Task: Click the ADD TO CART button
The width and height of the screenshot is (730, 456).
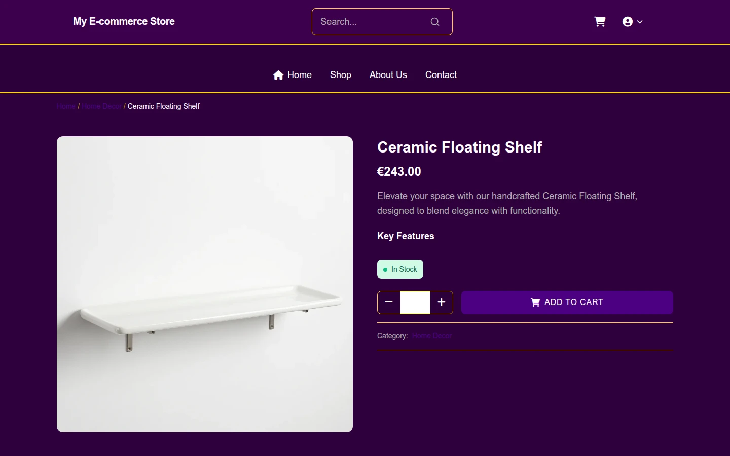Action: (567, 302)
